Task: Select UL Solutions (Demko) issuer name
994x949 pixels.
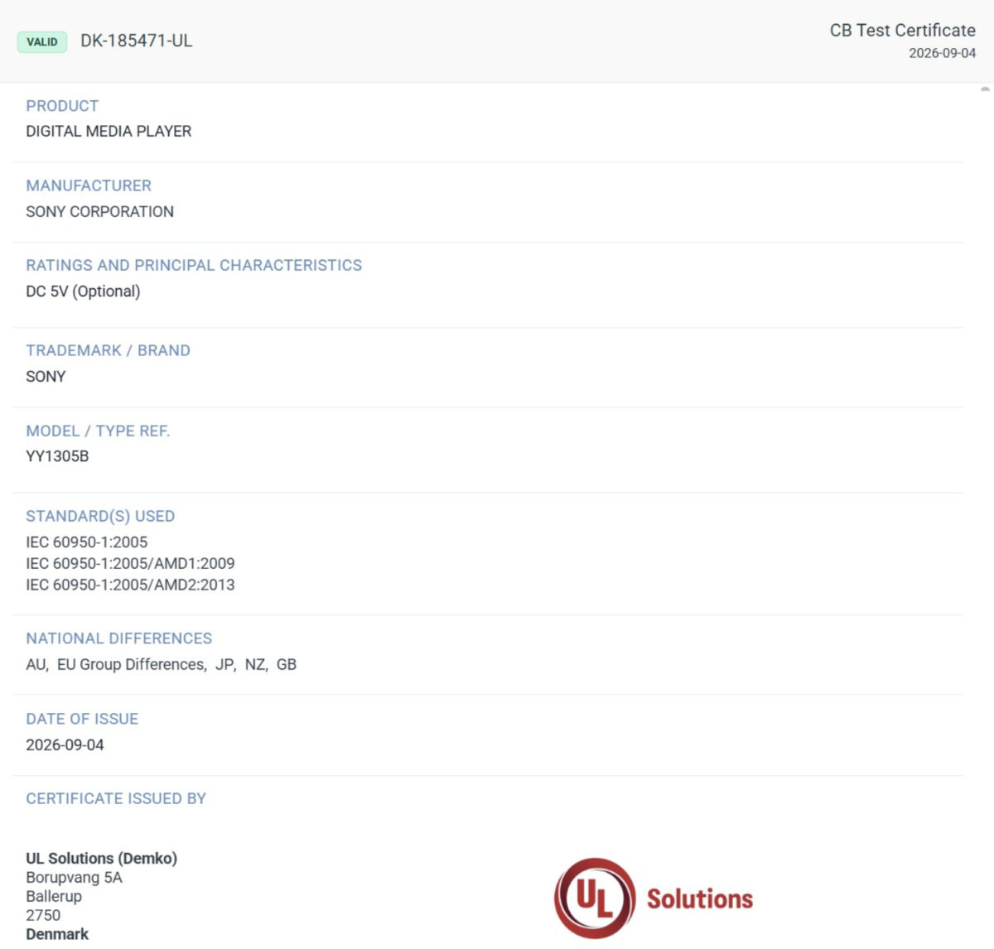Action: [102, 858]
